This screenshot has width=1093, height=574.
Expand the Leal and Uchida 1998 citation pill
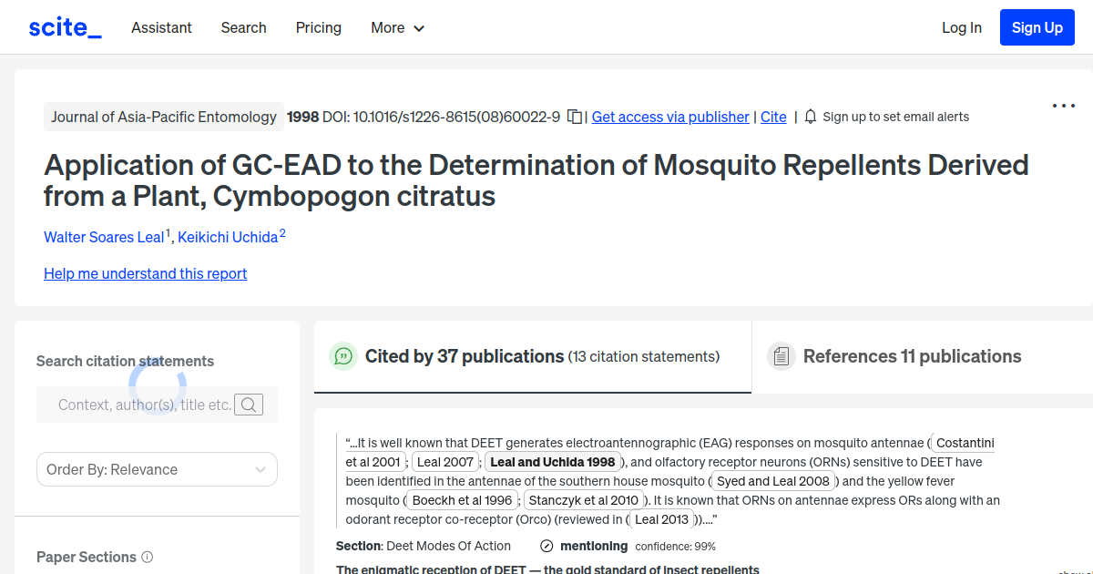(x=552, y=462)
